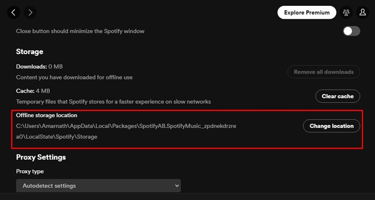Go back using the left arrow icon
The image size is (375, 200).
pyautogui.click(x=13, y=12)
